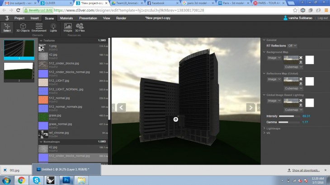Open the Images resources icon
This screenshot has width=330, height=185.
point(67,28)
